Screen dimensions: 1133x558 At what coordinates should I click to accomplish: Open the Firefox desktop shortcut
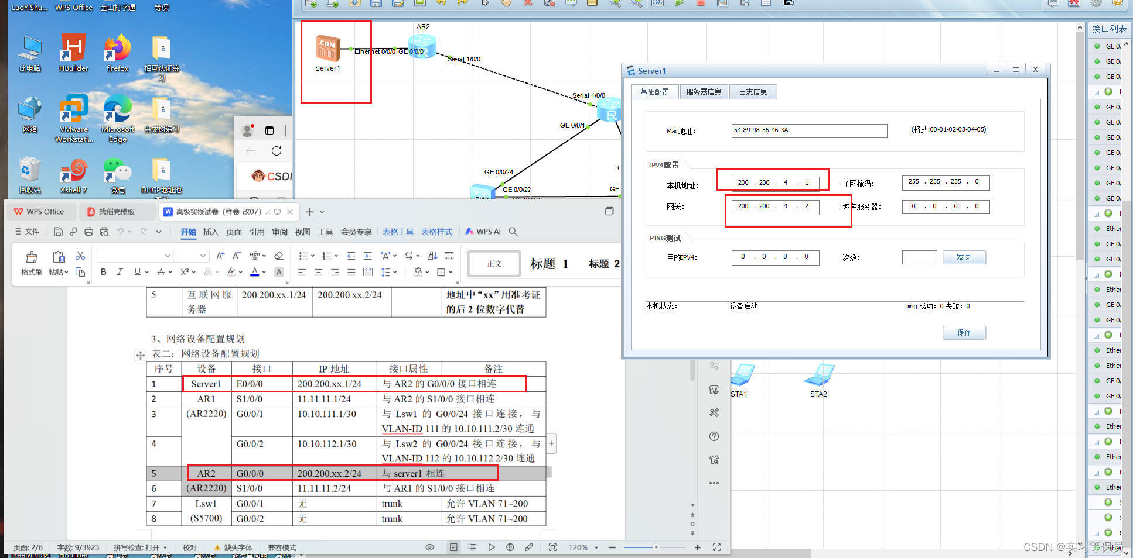pos(118,53)
